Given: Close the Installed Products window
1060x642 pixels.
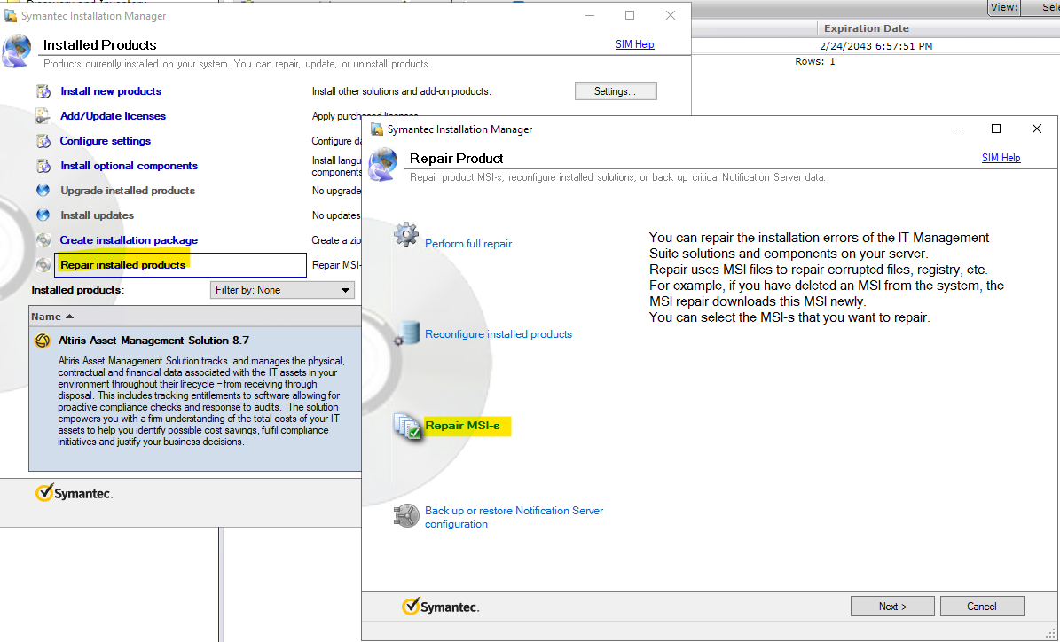Looking at the screenshot, I should pos(671,16).
